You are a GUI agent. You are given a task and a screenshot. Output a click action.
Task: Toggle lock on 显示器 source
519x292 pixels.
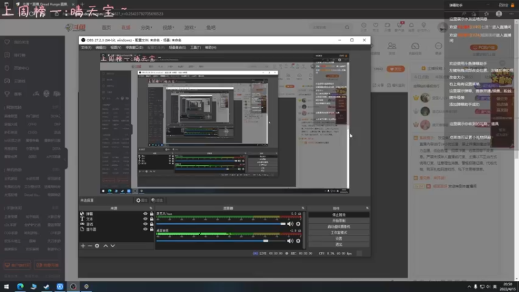[152, 229]
